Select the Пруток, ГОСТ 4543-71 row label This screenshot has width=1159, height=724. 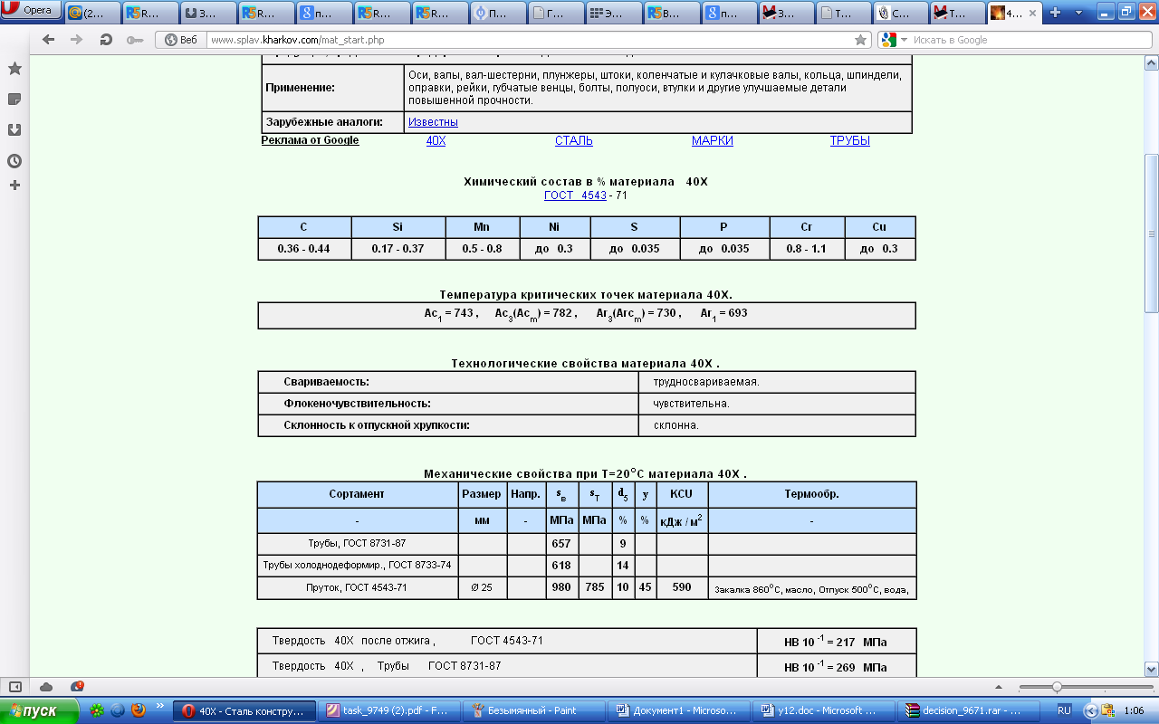click(x=357, y=587)
